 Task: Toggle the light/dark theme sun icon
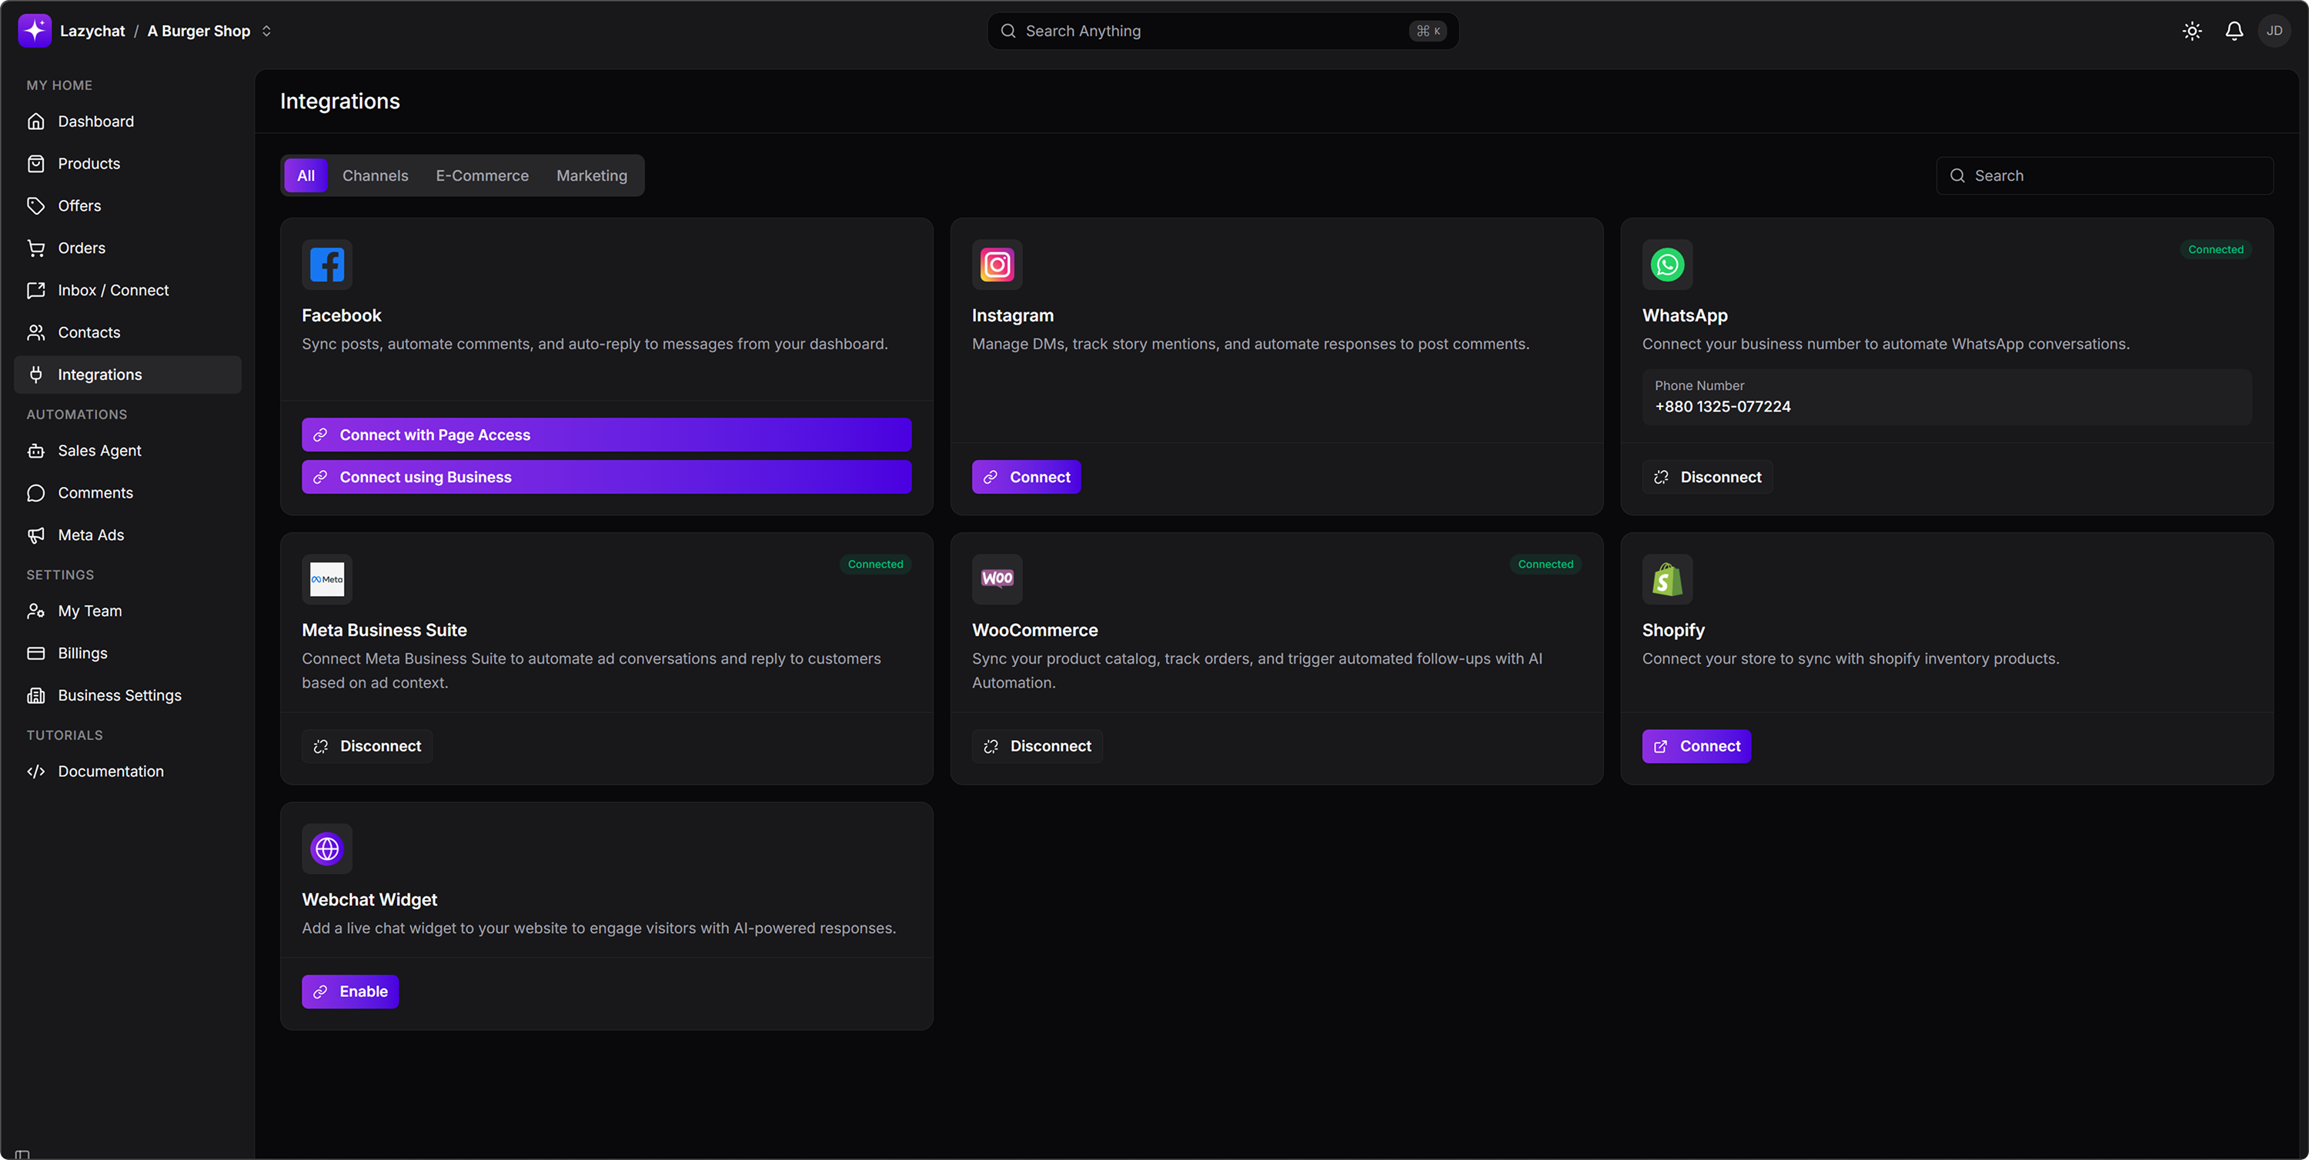2191,32
